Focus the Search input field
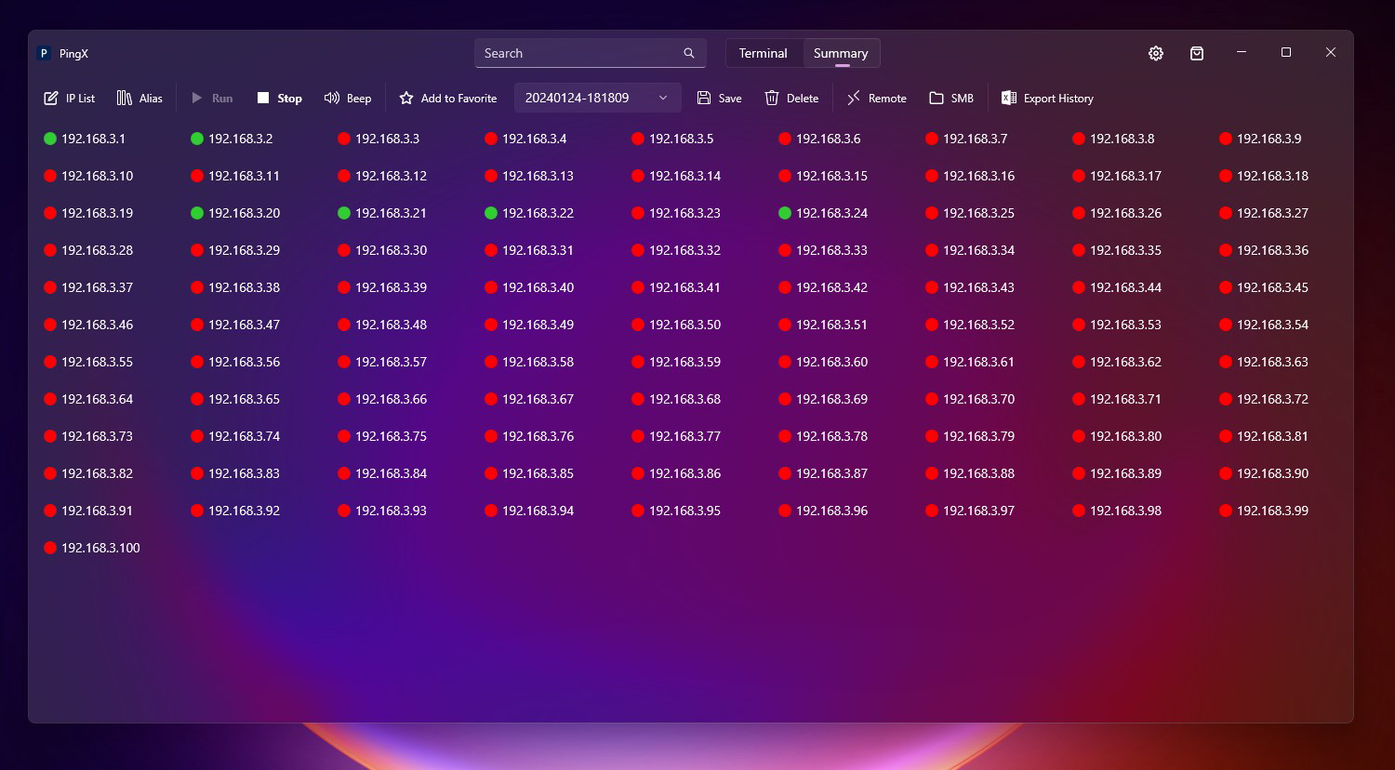The width and height of the screenshot is (1395, 770). [590, 53]
